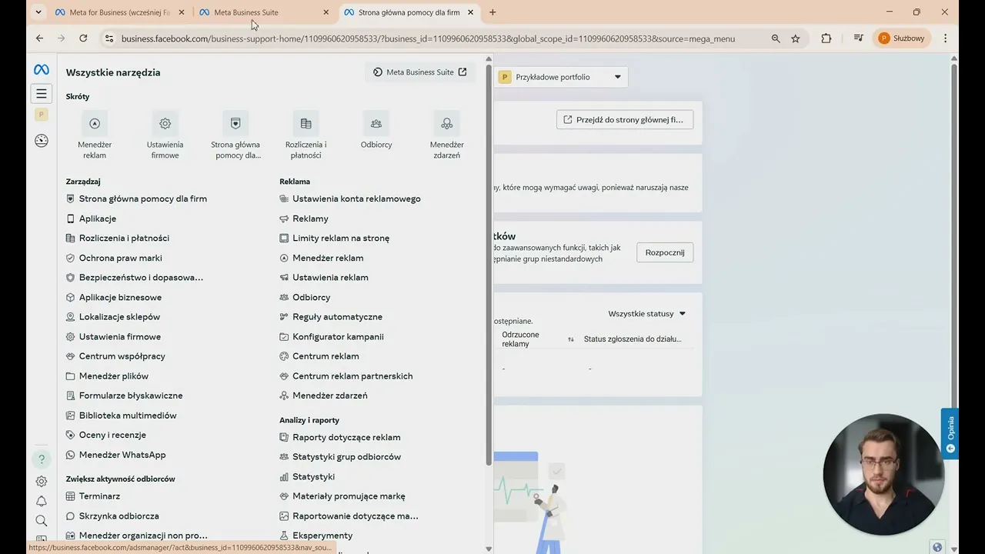
Task: Click the search magnifier icon in sidebar
Action: coord(42,521)
